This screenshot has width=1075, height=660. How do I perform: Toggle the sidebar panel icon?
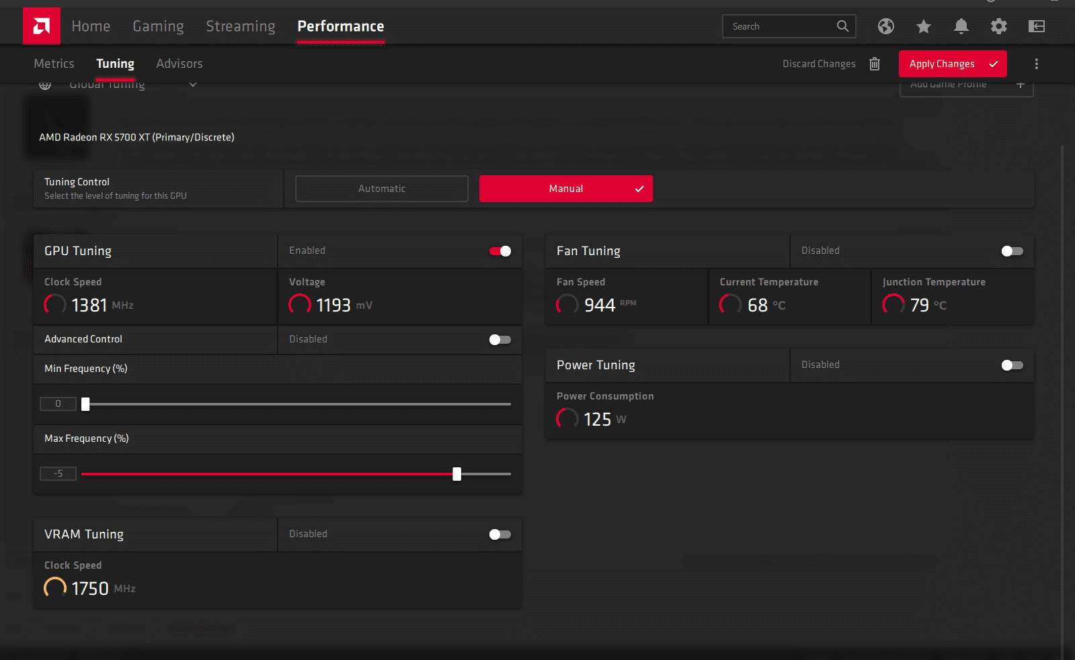[1037, 26]
